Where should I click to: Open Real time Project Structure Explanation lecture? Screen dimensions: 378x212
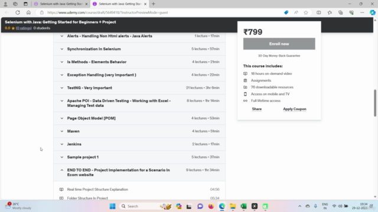pyautogui.click(x=97, y=190)
